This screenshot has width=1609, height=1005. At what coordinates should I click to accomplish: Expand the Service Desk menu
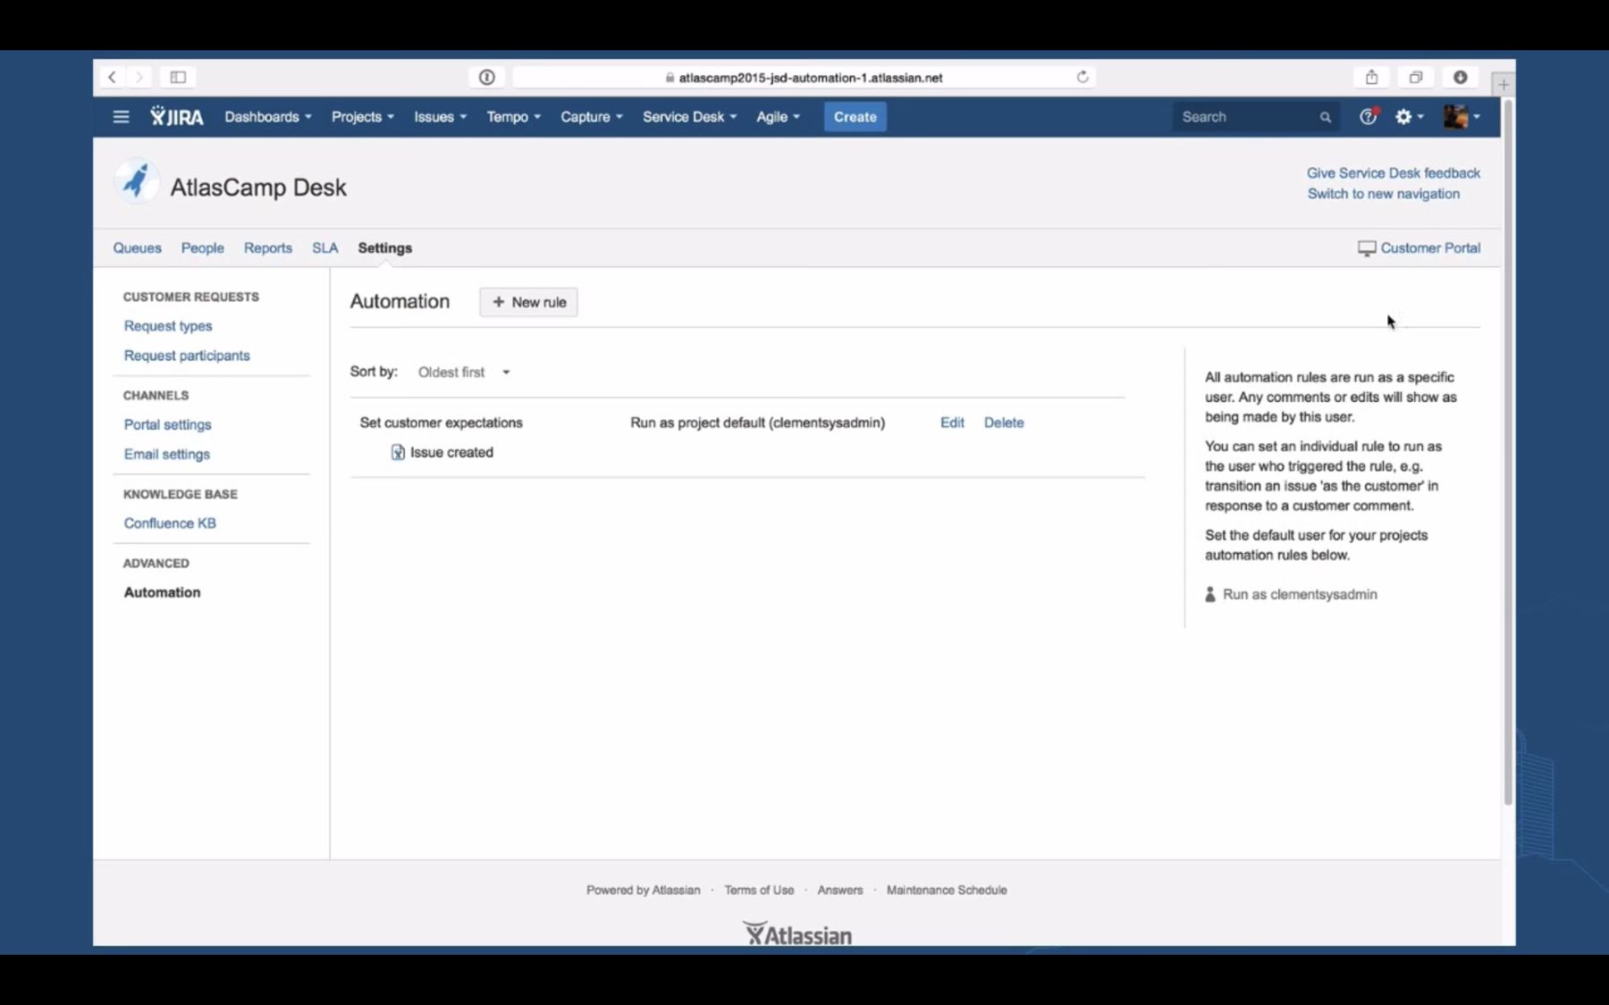point(689,117)
